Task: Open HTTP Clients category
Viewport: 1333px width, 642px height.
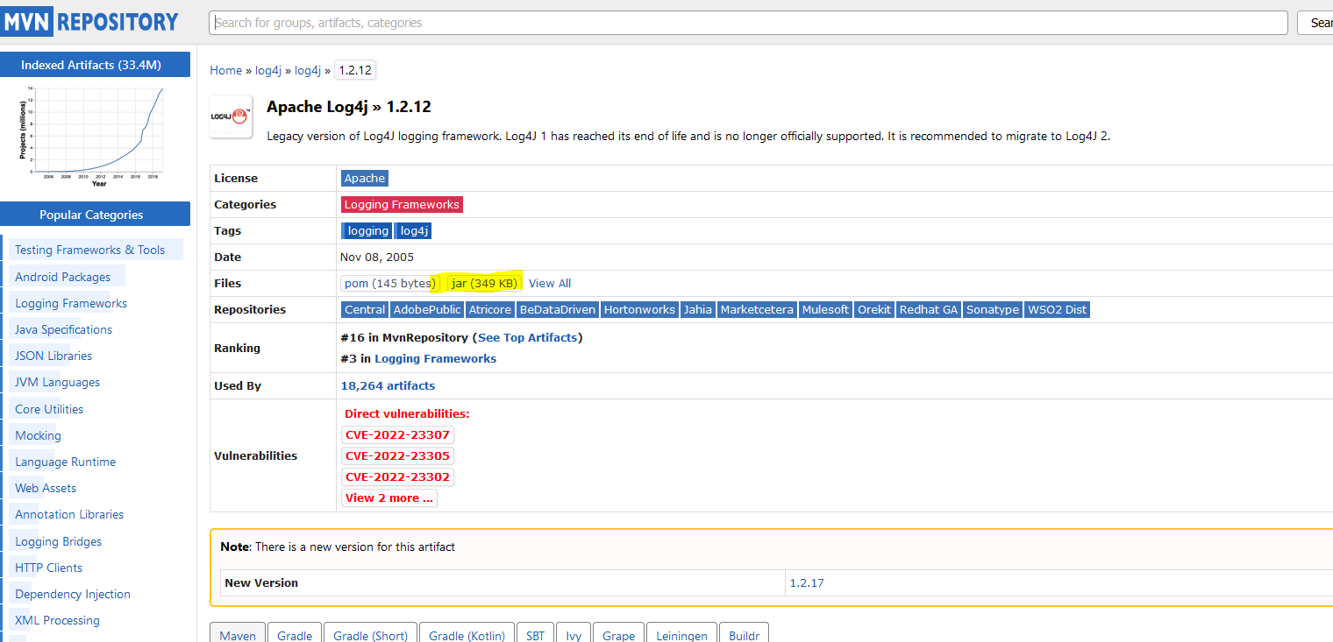Action: coord(48,568)
